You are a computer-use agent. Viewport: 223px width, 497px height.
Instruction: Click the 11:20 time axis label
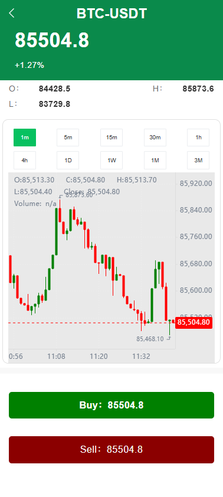[99, 357]
